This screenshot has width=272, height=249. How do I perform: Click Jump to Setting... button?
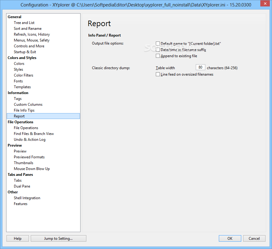point(58,239)
